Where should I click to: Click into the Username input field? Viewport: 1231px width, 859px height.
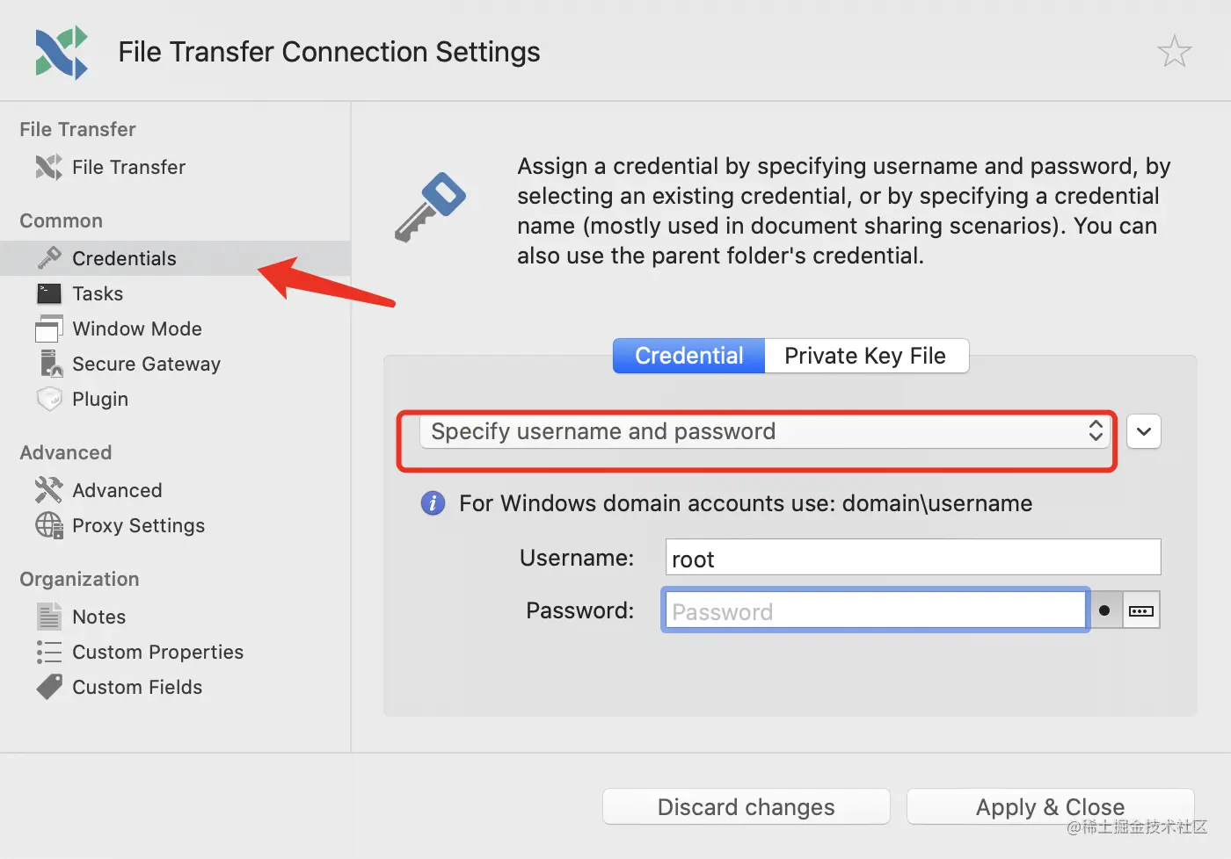pyautogui.click(x=913, y=558)
